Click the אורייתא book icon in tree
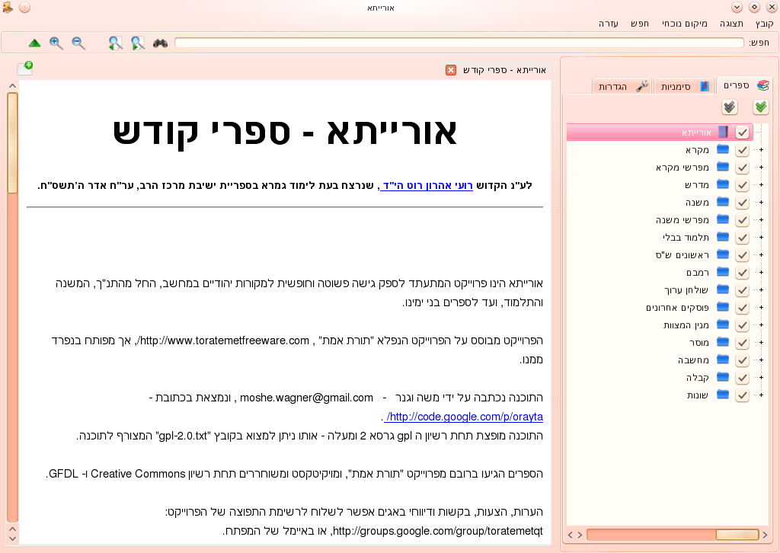 point(724,132)
